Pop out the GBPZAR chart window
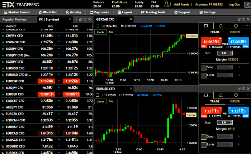251x154 pixels. point(239,19)
